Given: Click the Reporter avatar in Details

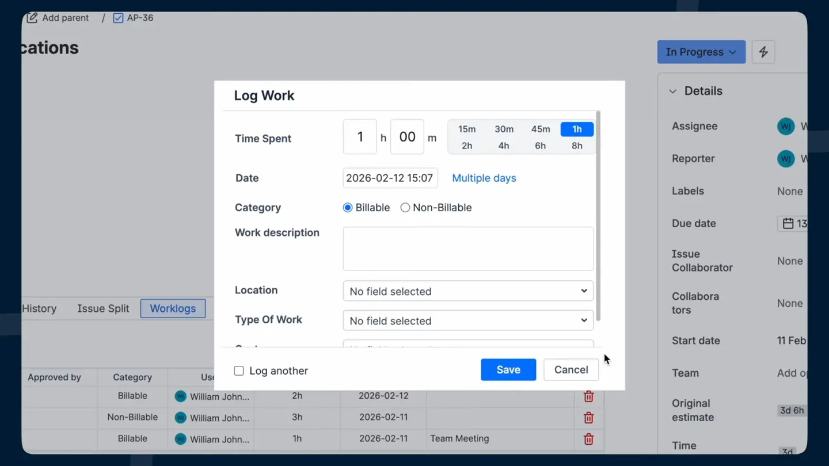Looking at the screenshot, I should tap(786, 158).
